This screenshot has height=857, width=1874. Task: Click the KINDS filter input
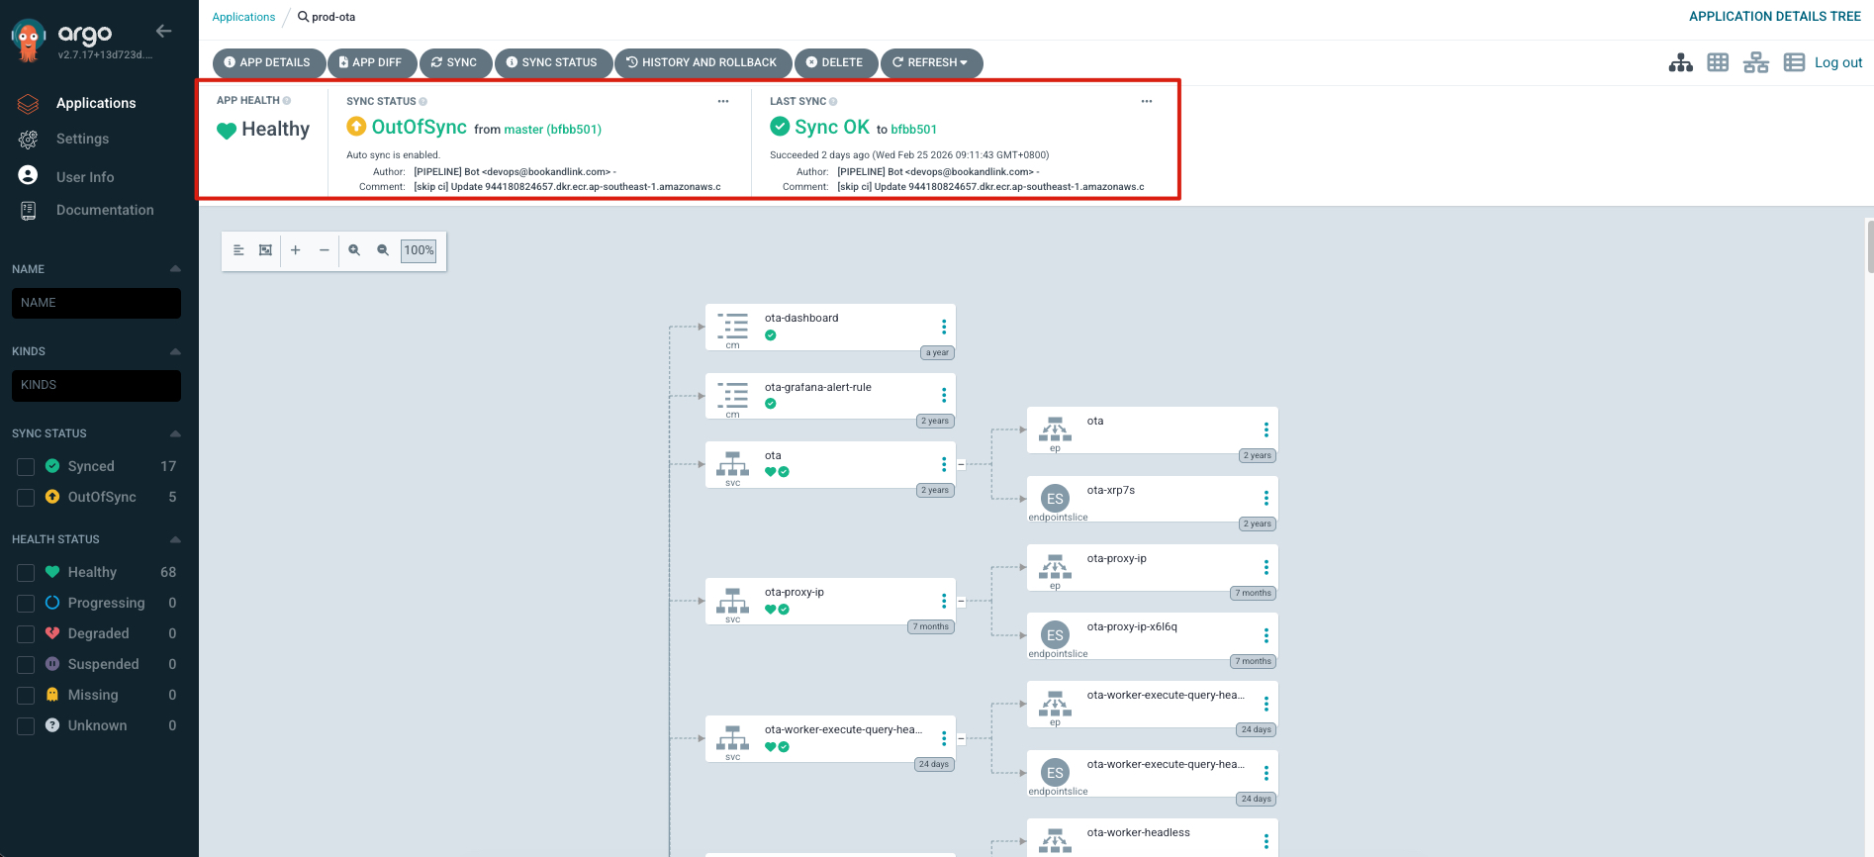pyautogui.click(x=96, y=385)
